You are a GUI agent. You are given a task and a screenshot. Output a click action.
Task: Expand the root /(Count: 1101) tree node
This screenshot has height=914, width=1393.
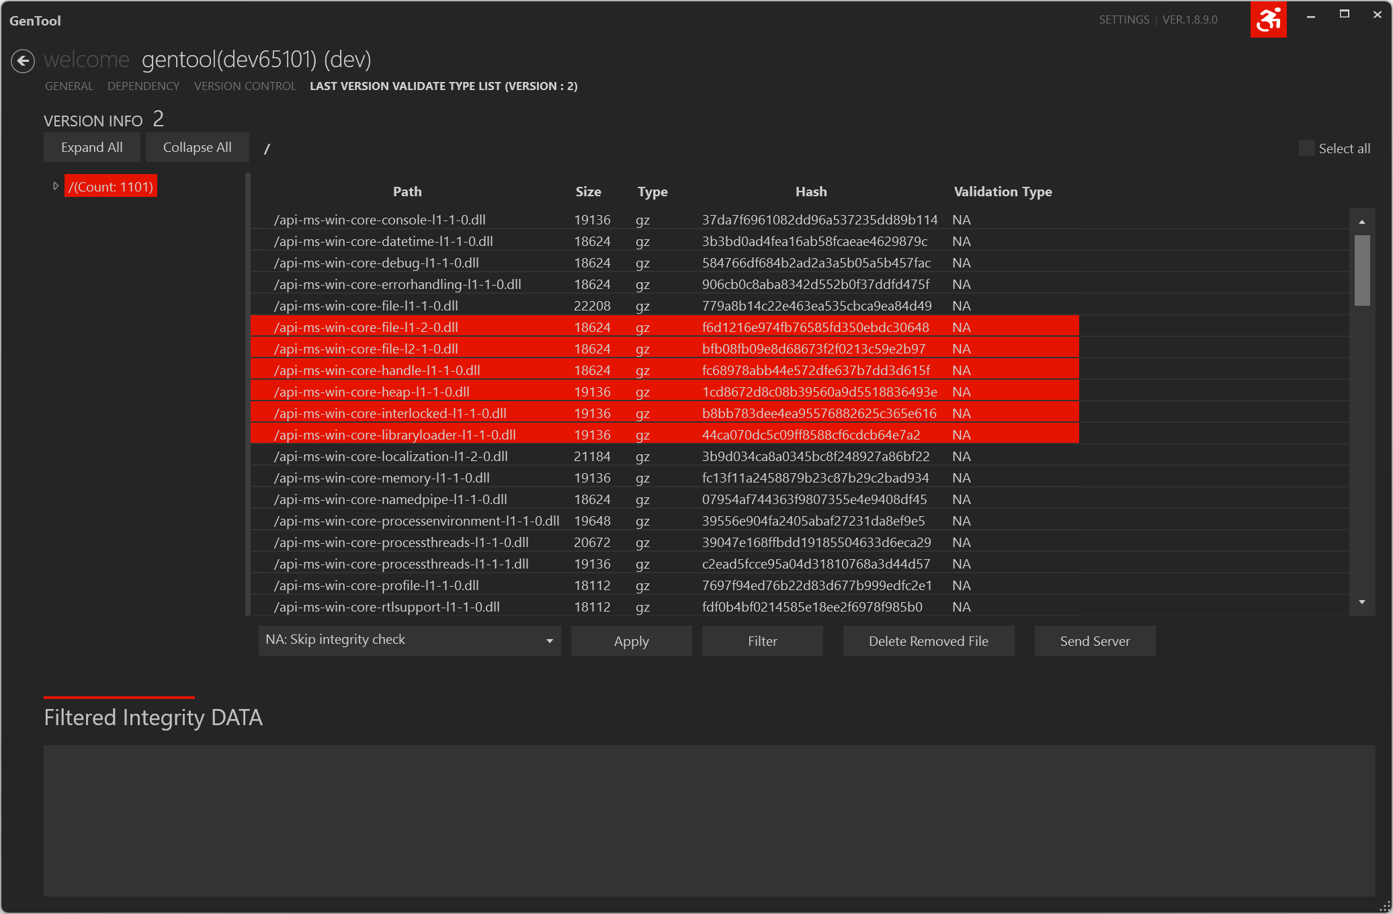[56, 186]
